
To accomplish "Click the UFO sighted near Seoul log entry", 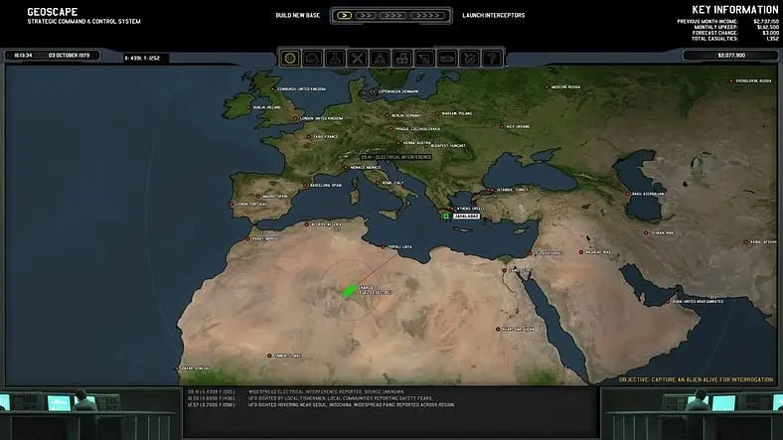I will [x=321, y=404].
